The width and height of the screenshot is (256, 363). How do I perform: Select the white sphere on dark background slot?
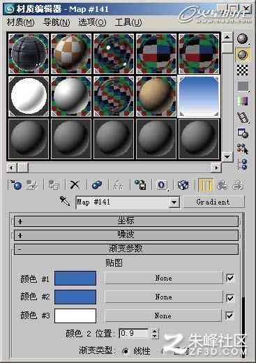coord(29,96)
